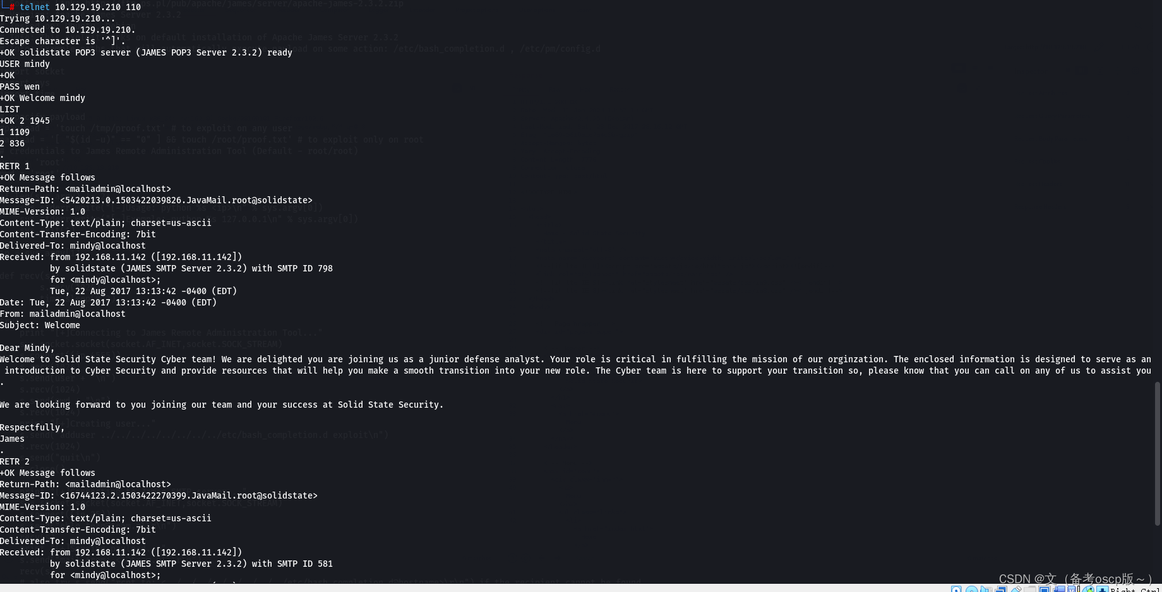Open the USB devices status icon
The width and height of the screenshot is (1162, 592).
click(x=1017, y=589)
